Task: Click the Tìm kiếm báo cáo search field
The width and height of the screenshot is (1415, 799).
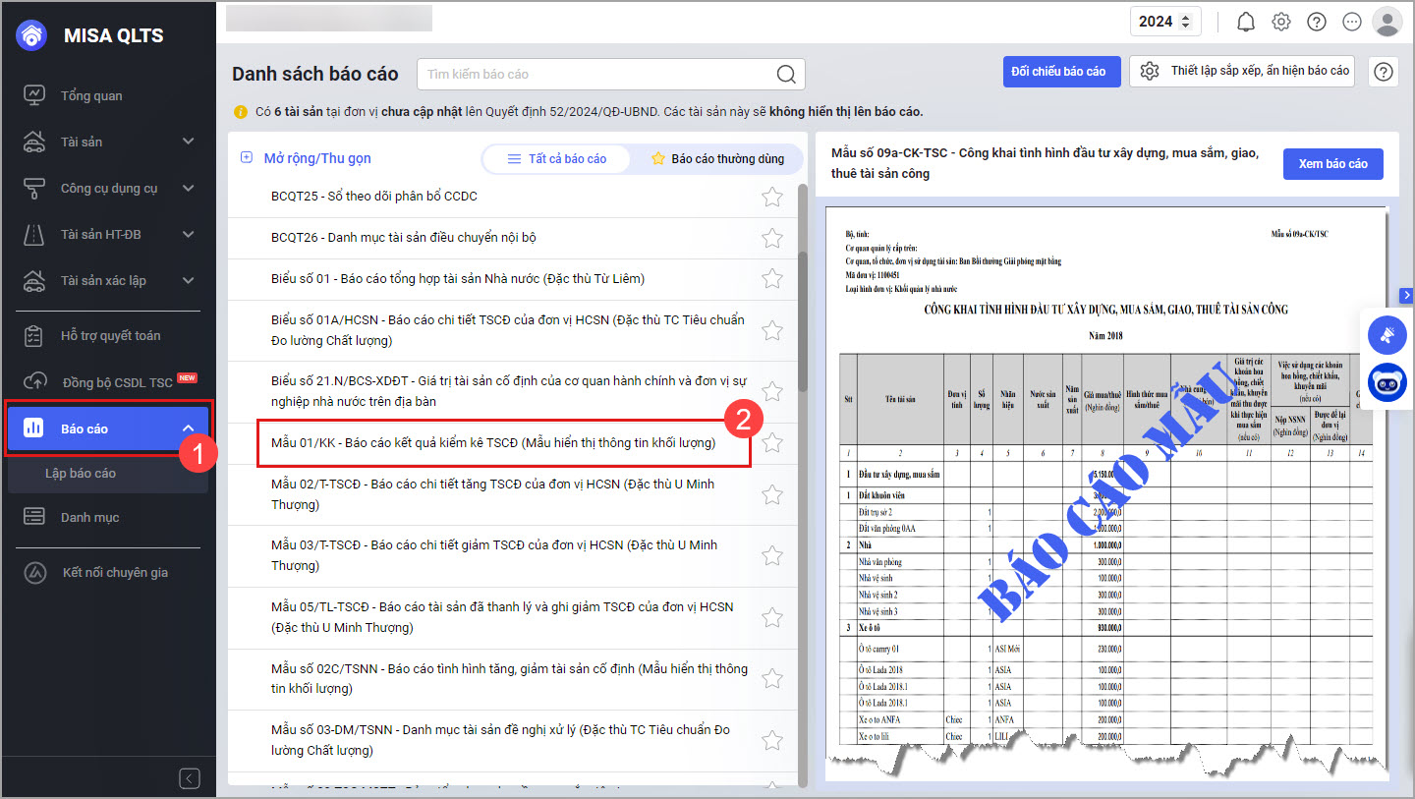Action: coord(611,74)
